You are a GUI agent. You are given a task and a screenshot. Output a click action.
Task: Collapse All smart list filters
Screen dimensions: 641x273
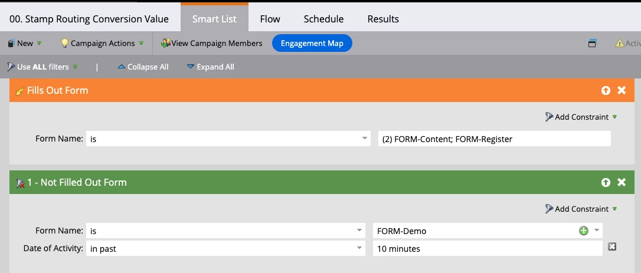pos(143,67)
